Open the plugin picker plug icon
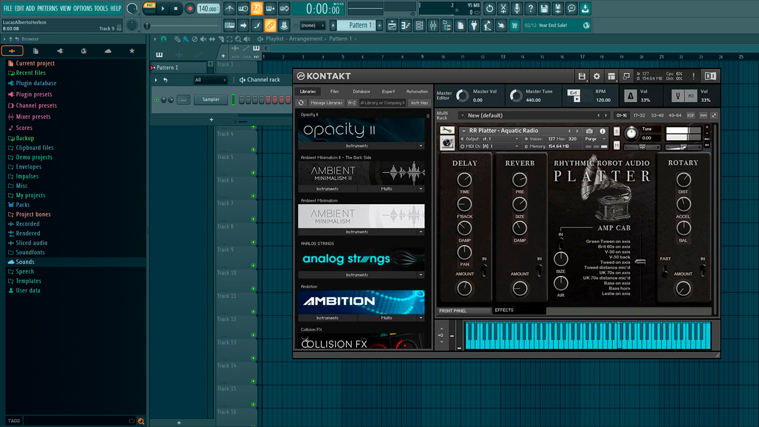 [474, 25]
